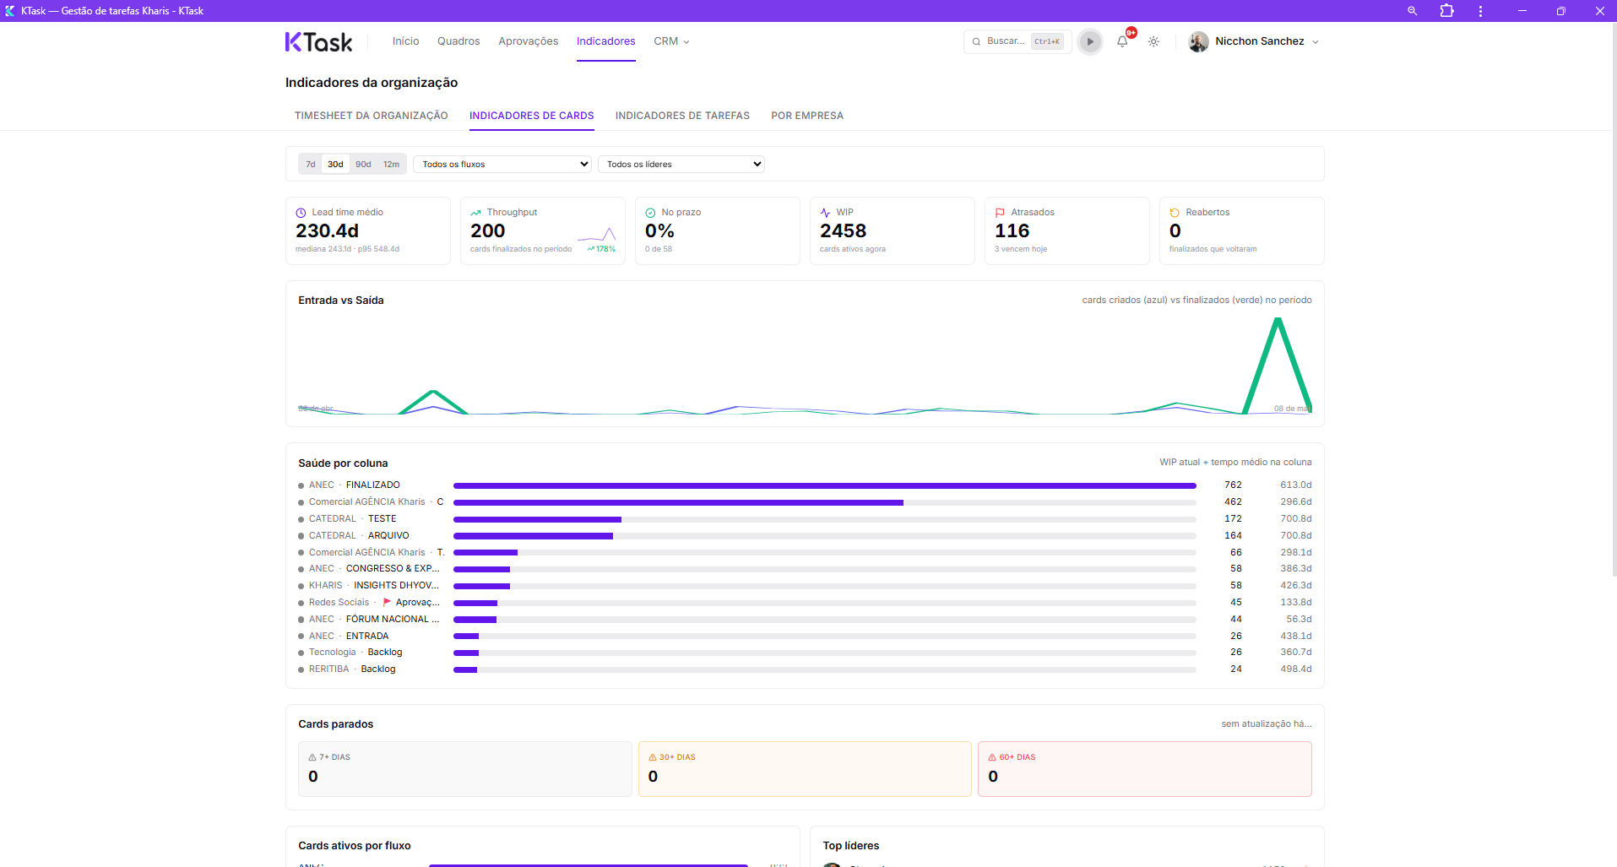Click the search magnifier icon in Buscar
The width and height of the screenshot is (1617, 867).
[976, 41]
